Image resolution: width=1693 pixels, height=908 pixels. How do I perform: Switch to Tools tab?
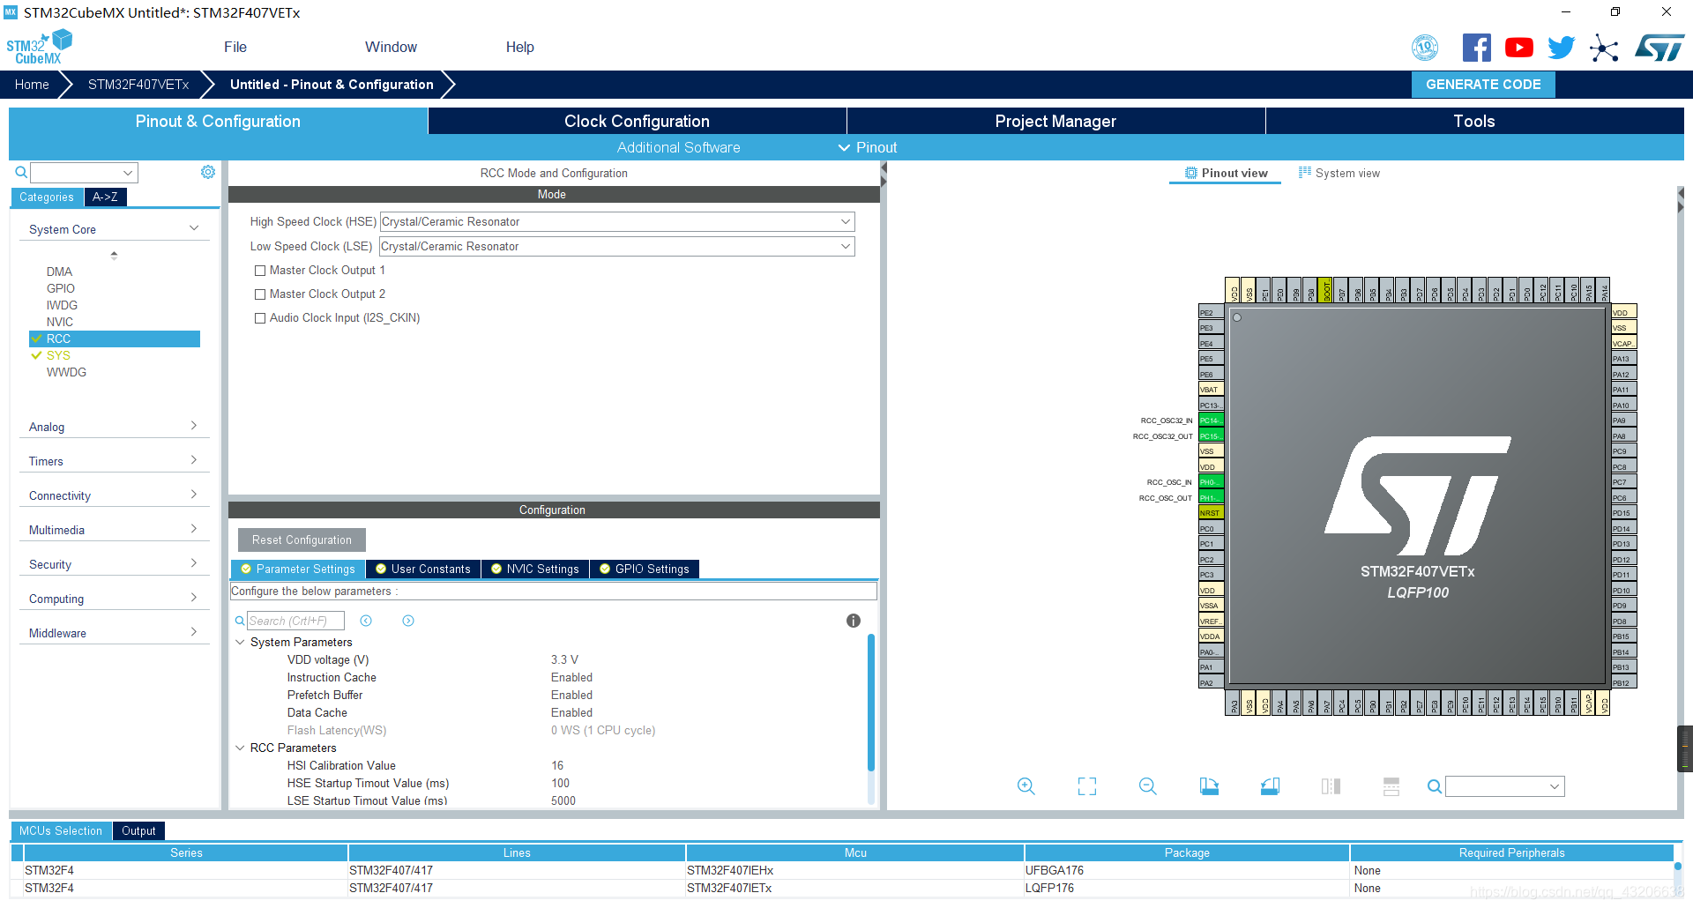[x=1474, y=121]
